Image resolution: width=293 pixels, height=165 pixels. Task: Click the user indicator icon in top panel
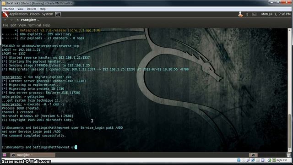240,14
